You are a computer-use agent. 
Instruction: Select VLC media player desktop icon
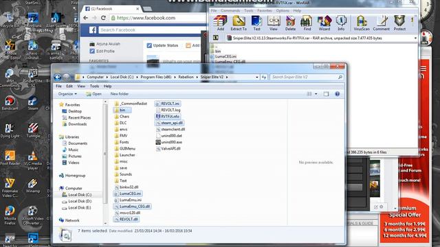(x=33, y=160)
